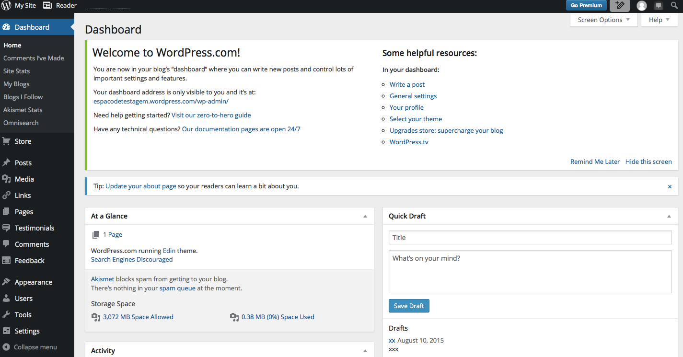This screenshot has height=357, width=683.
Task: Open Omnisearch submenu item
Action: coord(21,123)
